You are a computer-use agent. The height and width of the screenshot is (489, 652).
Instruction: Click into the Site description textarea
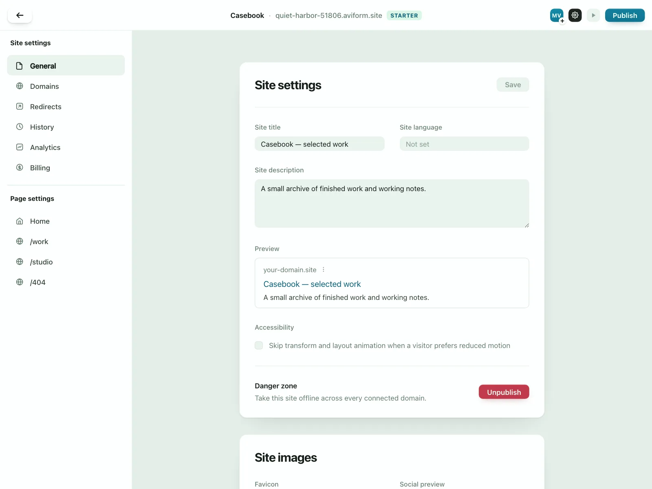(x=392, y=203)
